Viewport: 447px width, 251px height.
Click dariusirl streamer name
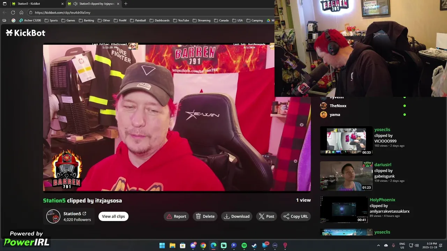[383, 165]
